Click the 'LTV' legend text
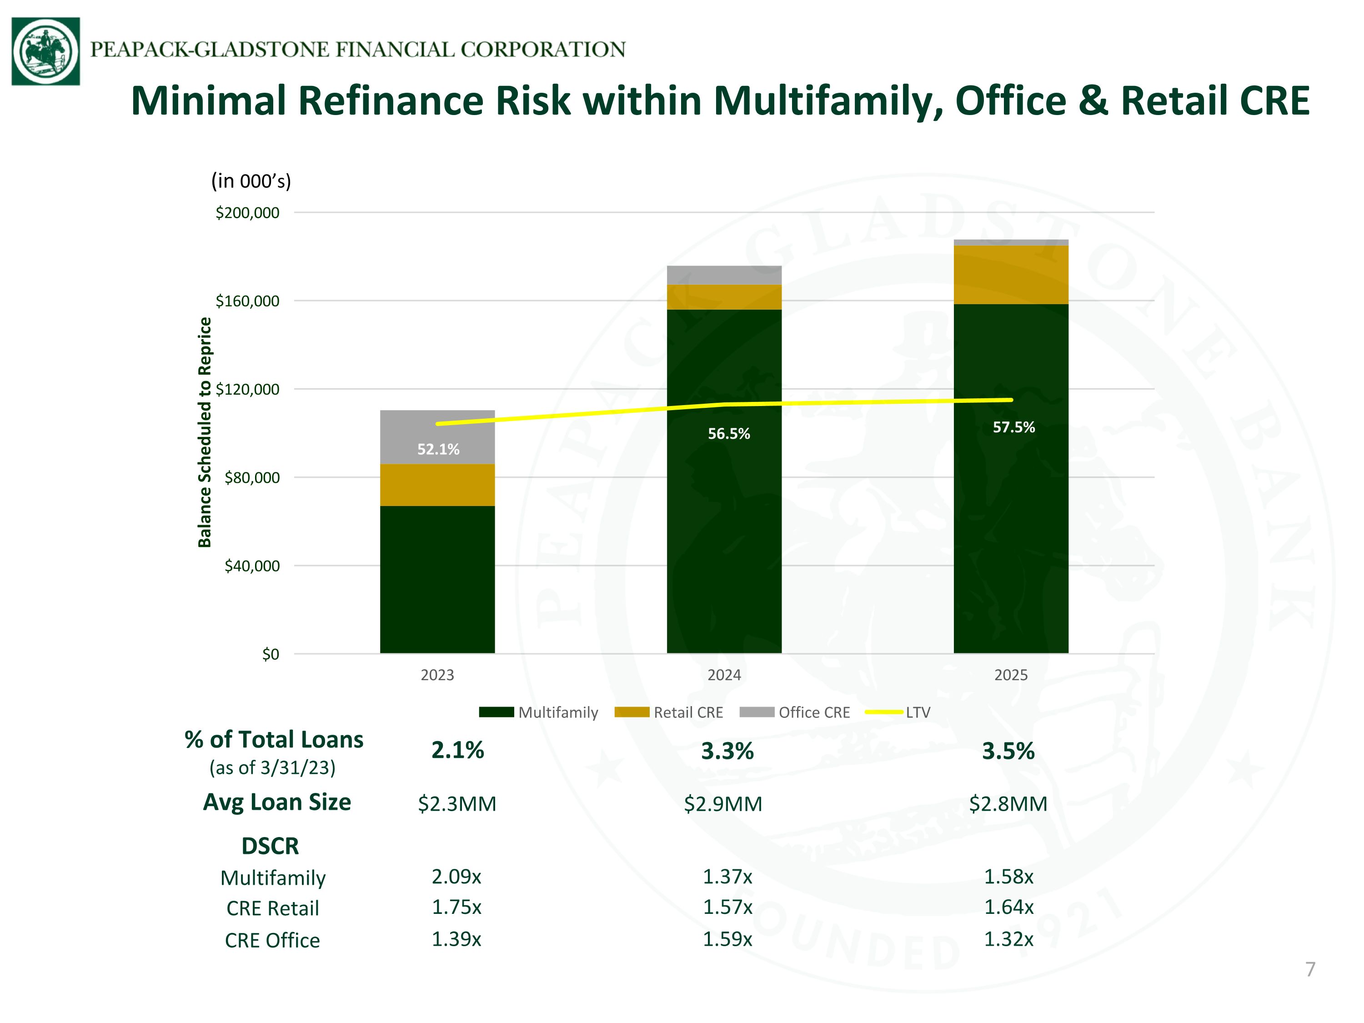 pyautogui.click(x=918, y=713)
